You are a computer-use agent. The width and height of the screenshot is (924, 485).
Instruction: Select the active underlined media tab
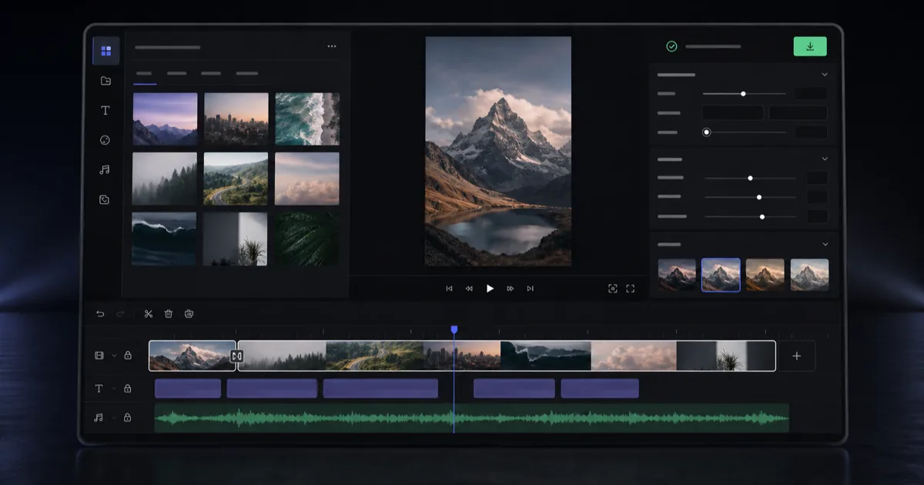coord(144,74)
